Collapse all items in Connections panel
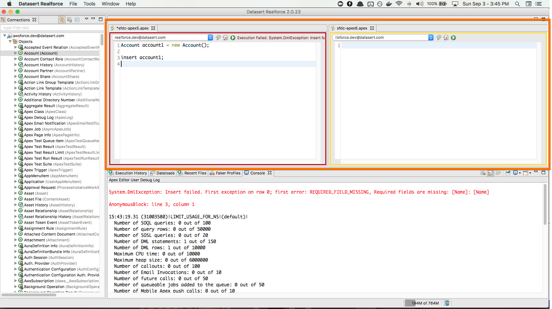 [x=77, y=20]
